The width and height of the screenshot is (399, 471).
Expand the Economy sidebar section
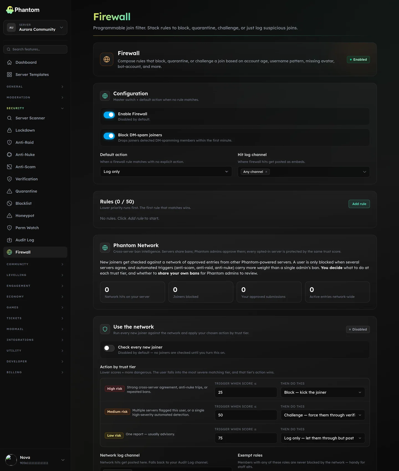(35, 297)
